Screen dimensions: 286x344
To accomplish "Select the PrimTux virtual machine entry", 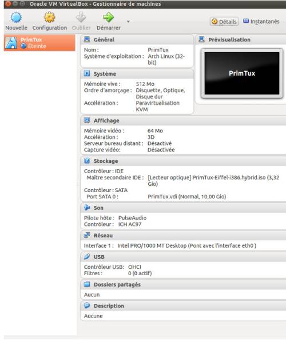I will [39, 43].
